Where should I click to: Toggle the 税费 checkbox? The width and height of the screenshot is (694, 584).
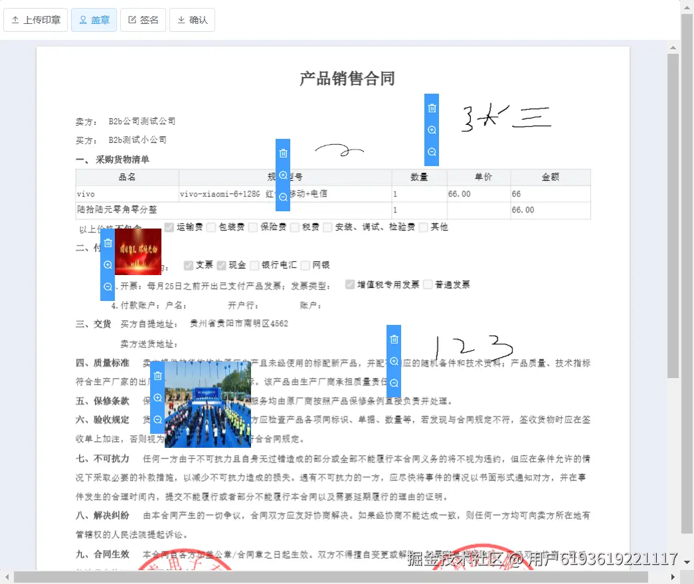[x=295, y=227]
